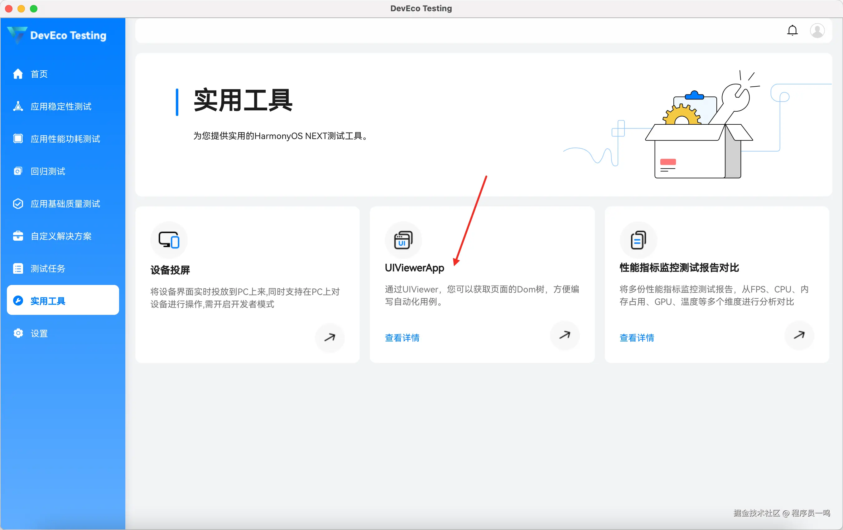Go to 首页 in the sidebar
The height and width of the screenshot is (530, 843).
[x=39, y=74]
